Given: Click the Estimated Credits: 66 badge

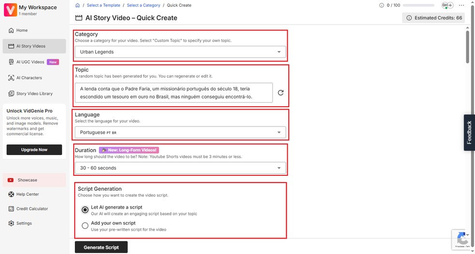Looking at the screenshot, I should (x=433, y=18).
